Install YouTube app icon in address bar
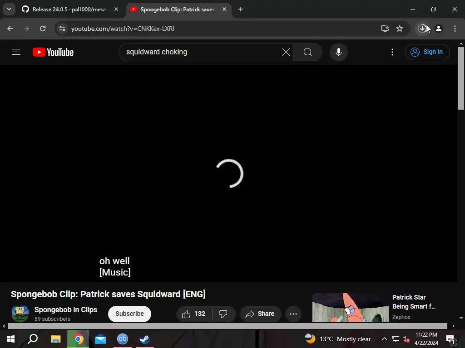Screen dimensions: 465x348 385,29
